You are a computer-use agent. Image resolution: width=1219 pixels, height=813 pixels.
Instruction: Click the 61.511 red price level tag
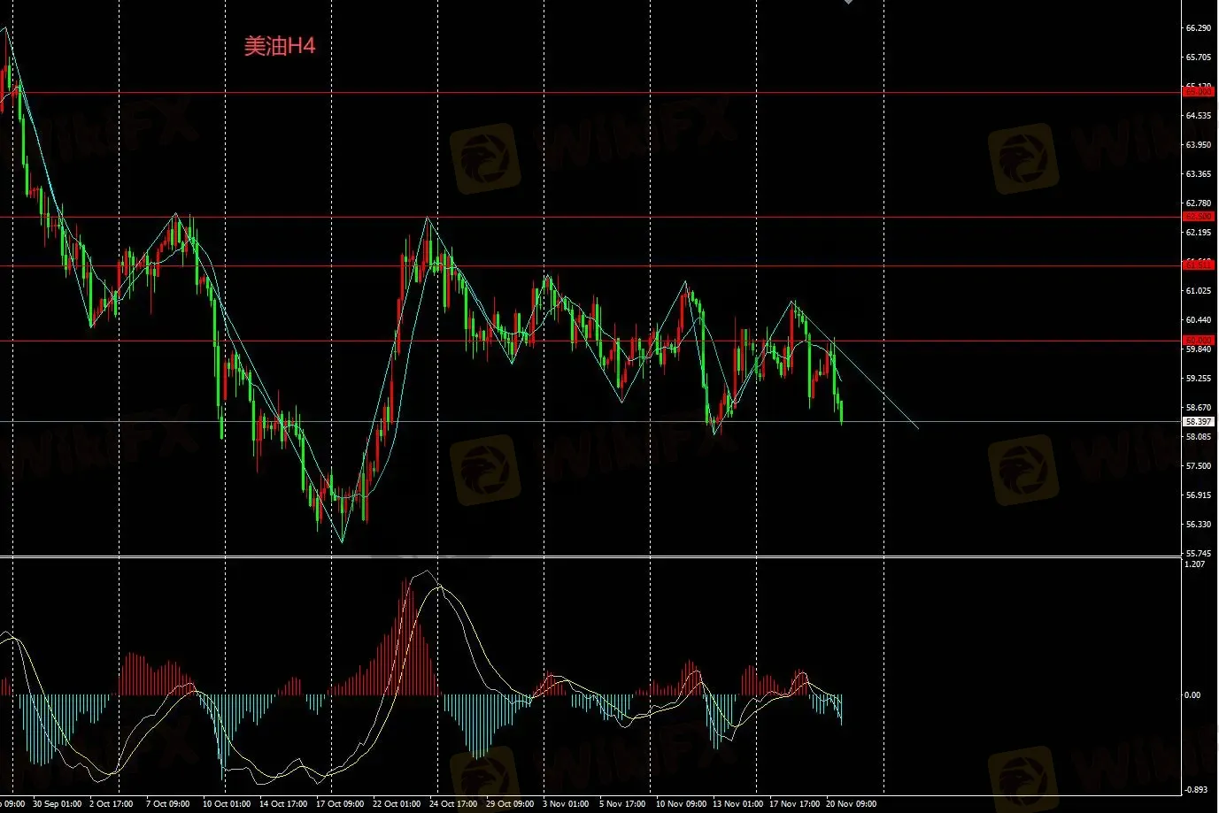pos(1199,265)
